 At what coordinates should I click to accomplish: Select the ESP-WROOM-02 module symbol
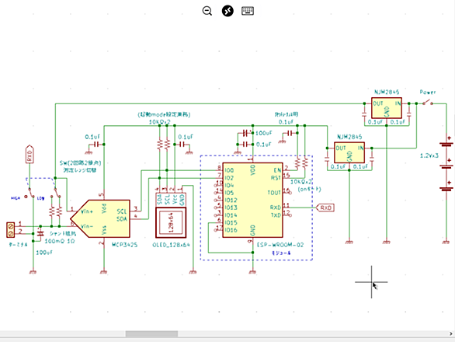[252, 200]
